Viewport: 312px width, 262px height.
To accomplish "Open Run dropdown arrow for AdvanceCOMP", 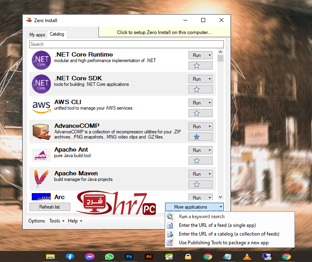I will pos(209,126).
